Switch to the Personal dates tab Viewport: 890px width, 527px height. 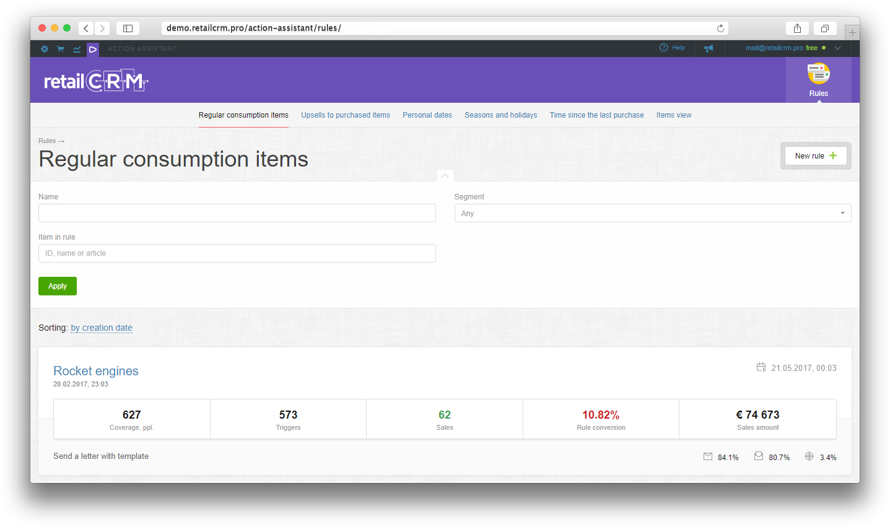point(427,115)
